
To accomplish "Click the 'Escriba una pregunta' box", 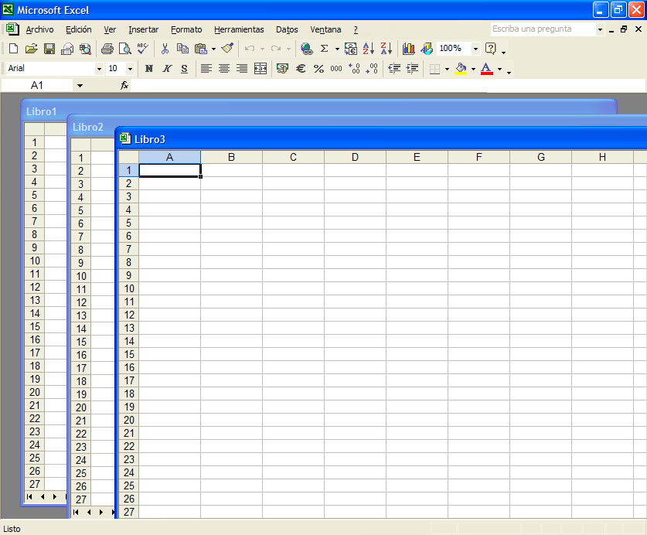I will [543, 29].
